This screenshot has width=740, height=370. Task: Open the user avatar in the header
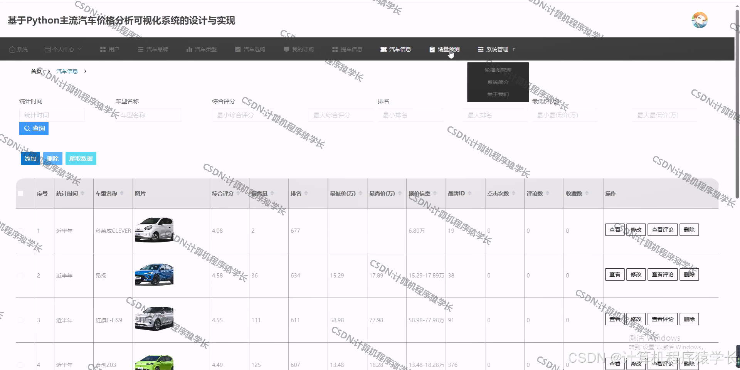click(700, 20)
